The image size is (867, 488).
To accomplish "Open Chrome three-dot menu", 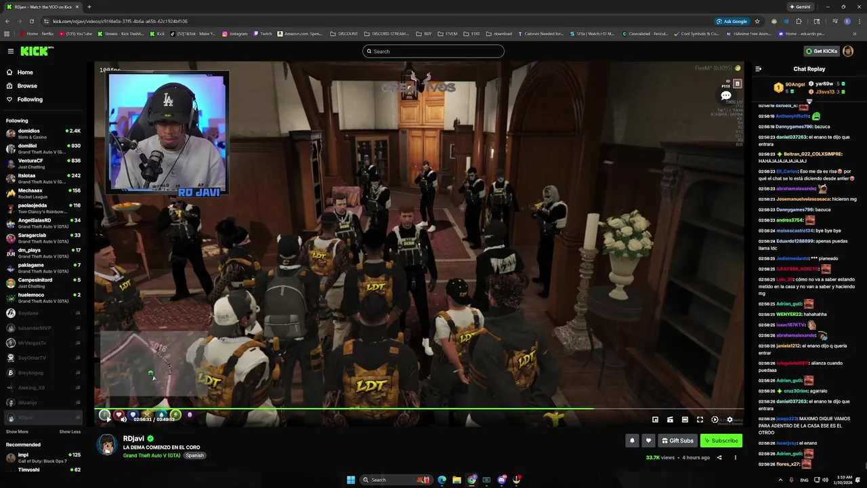I will click(x=860, y=21).
